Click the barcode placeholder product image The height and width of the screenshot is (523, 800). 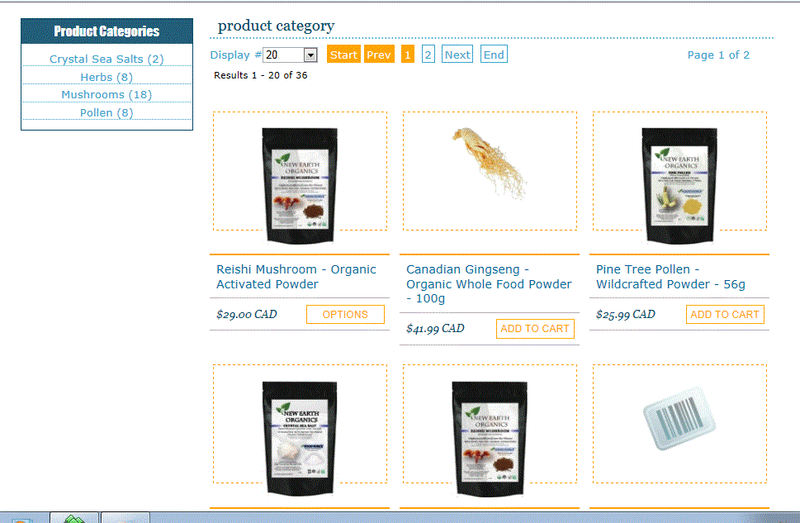(679, 417)
